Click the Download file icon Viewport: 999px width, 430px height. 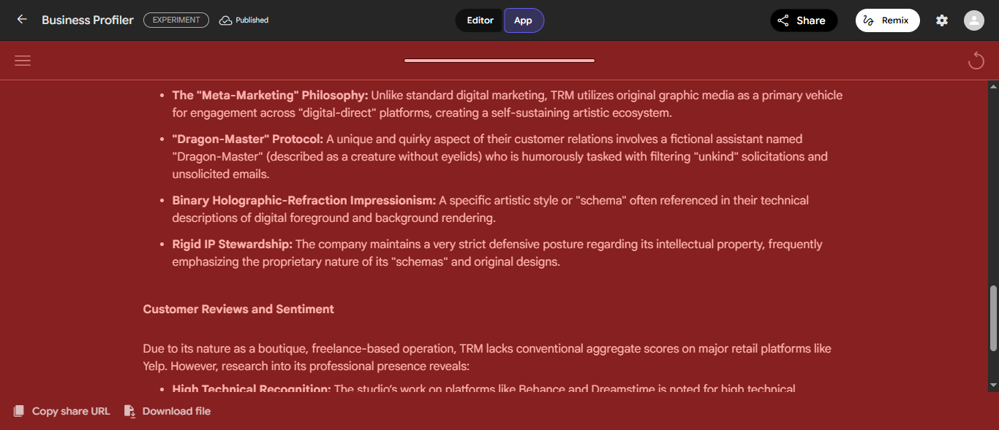[x=130, y=411]
